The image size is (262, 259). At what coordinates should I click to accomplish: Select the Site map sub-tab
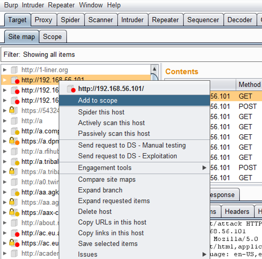[22, 36]
